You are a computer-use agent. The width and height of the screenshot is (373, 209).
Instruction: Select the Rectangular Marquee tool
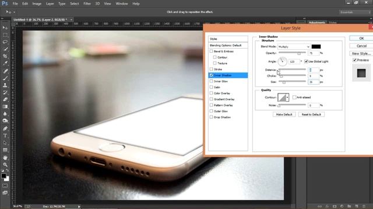tap(5, 35)
